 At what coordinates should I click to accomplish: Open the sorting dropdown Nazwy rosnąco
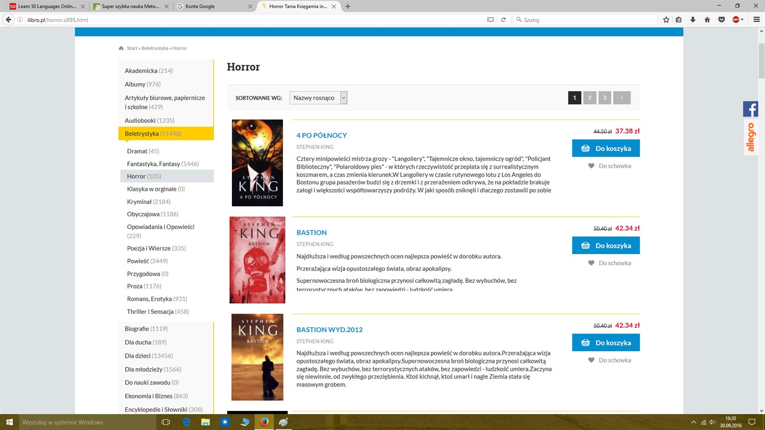[318, 98]
